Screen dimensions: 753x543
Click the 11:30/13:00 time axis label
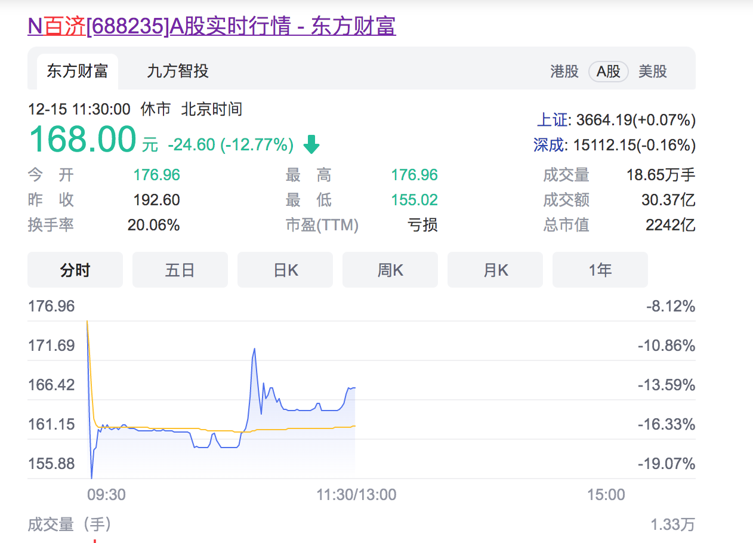coord(356,495)
